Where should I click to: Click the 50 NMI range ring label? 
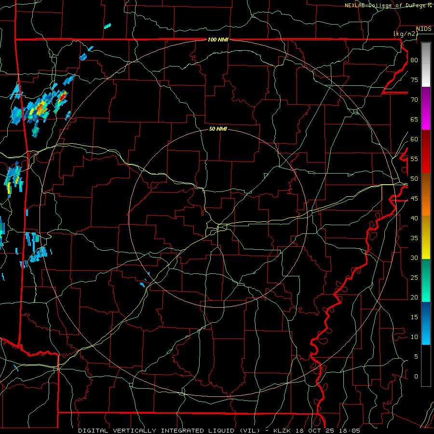click(x=218, y=129)
